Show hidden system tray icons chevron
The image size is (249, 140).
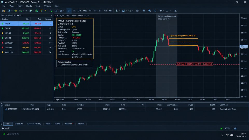click(x=222, y=135)
